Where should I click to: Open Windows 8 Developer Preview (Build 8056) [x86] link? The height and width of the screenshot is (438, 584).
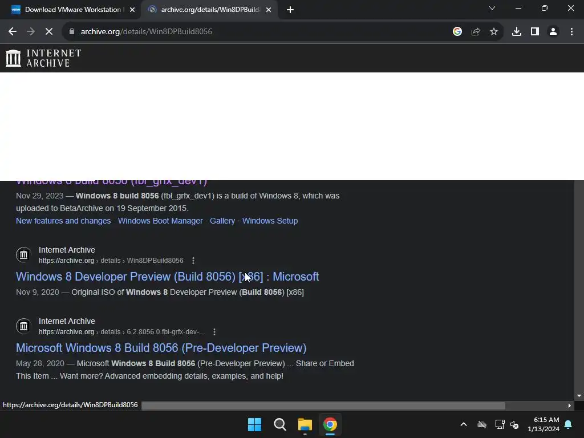[167, 277]
